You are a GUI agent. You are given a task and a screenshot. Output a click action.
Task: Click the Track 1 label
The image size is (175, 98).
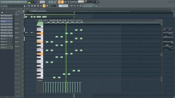point(17,15)
